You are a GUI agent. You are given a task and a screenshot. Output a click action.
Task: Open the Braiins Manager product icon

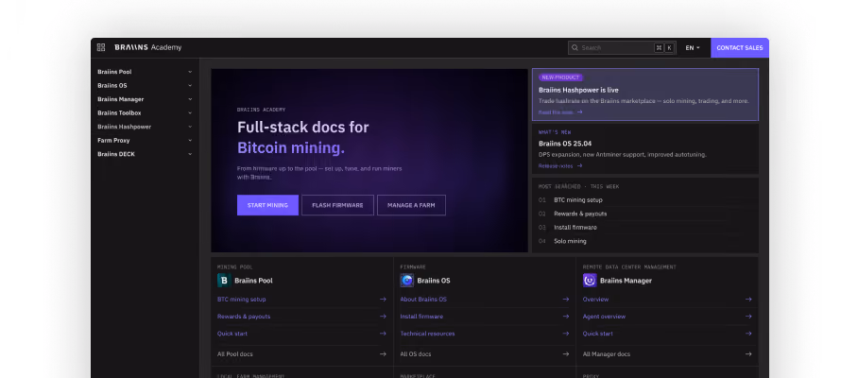(x=590, y=281)
